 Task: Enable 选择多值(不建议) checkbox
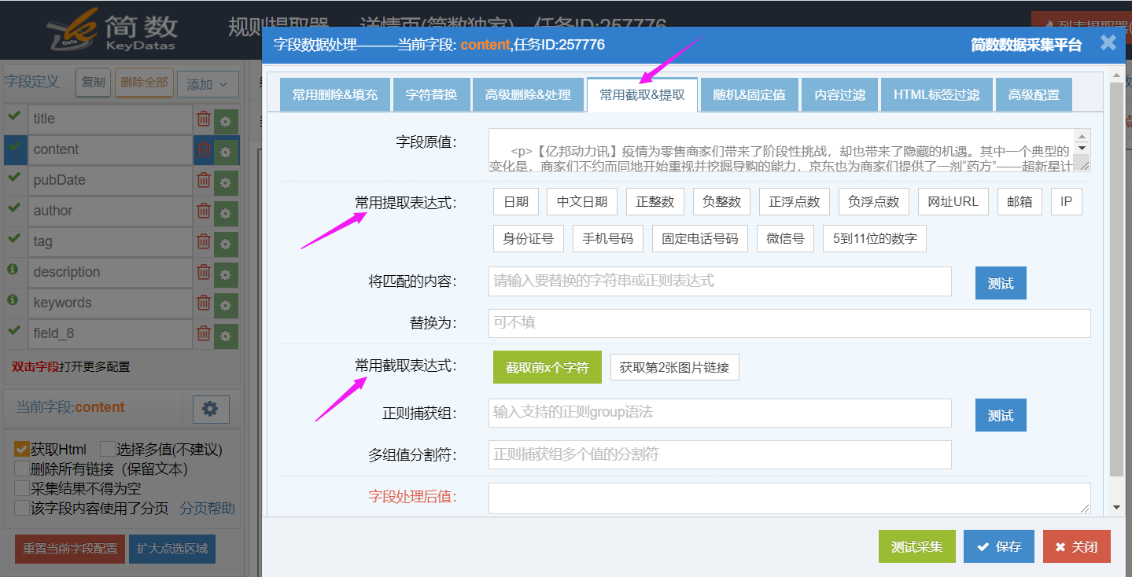point(108,450)
